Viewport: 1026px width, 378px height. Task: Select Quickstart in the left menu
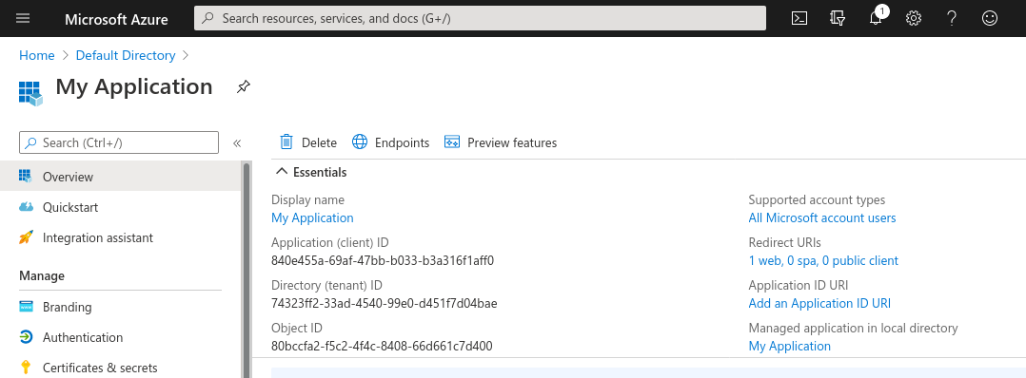(x=121, y=207)
